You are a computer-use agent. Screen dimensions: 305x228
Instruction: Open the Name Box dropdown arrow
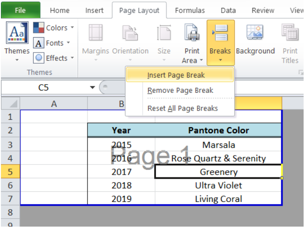click(92, 87)
